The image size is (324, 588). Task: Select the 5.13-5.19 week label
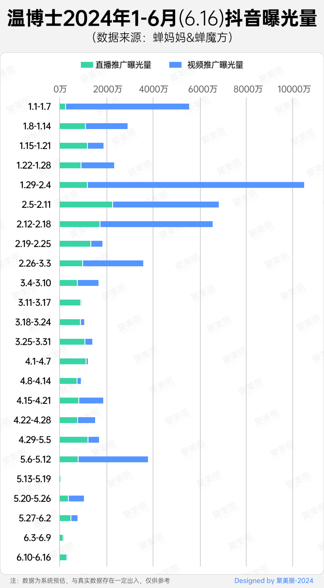tap(34, 479)
